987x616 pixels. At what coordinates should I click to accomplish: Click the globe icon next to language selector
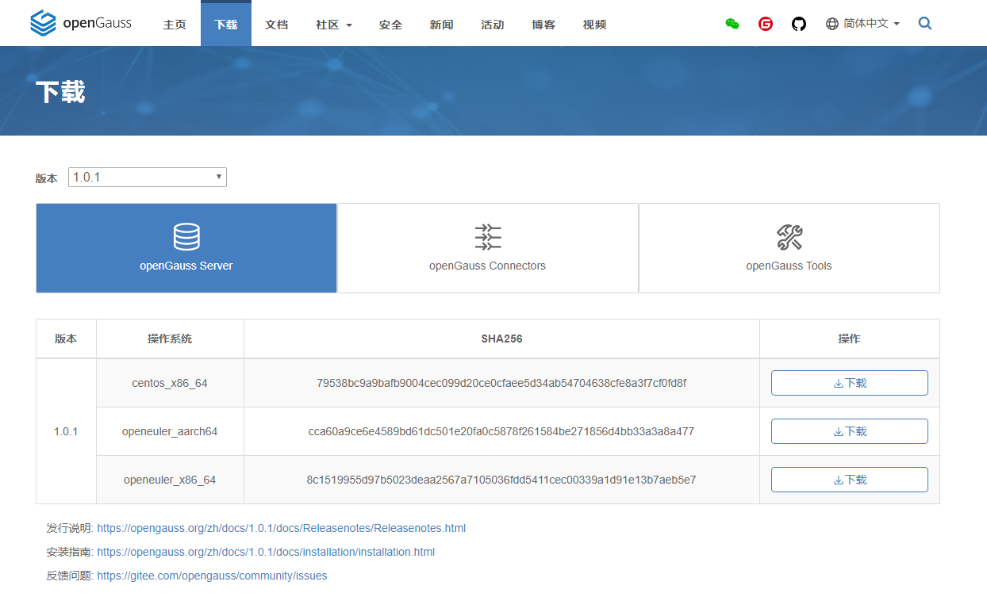[x=830, y=24]
